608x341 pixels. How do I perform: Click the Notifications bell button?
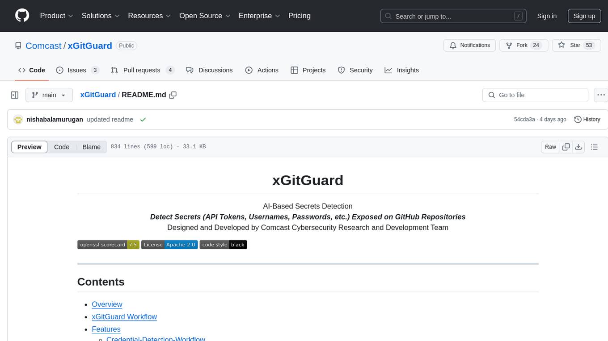[x=470, y=46]
